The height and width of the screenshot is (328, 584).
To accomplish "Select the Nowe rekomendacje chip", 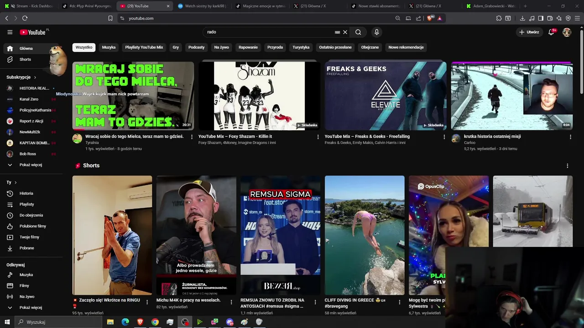I will [406, 47].
